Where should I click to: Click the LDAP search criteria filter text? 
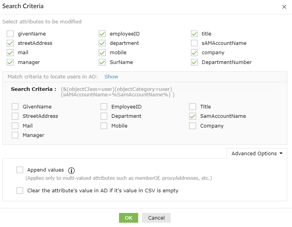point(117,92)
